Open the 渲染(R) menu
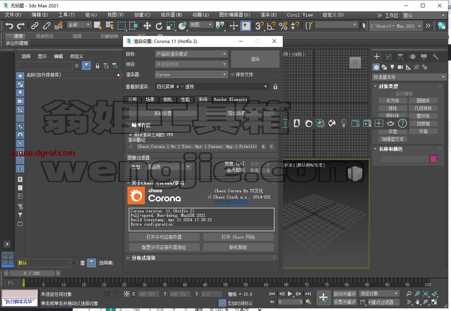The image size is (451, 311). 268,15
